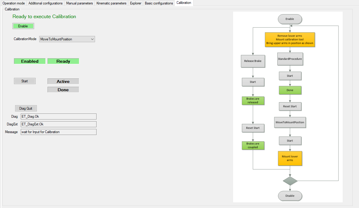
Task: Click the Mount lower arms flowchart box
Action: [290, 158]
